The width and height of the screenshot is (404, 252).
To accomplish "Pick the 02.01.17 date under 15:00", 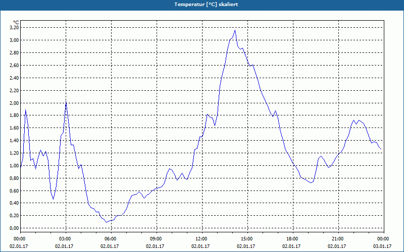I will pos(246,246).
